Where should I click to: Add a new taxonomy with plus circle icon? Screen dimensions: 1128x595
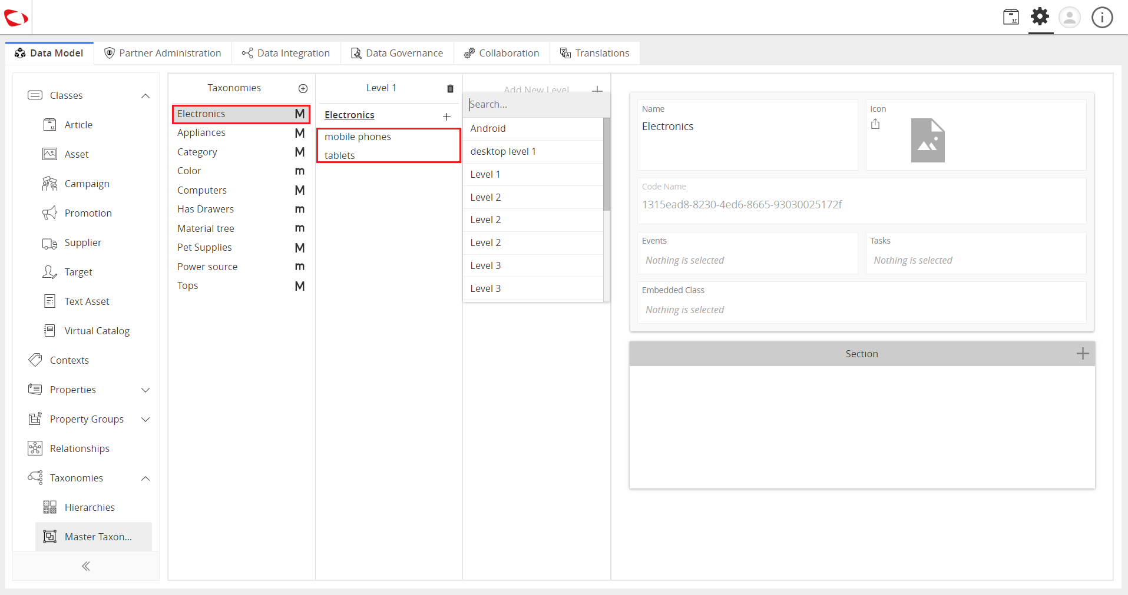[x=303, y=88]
